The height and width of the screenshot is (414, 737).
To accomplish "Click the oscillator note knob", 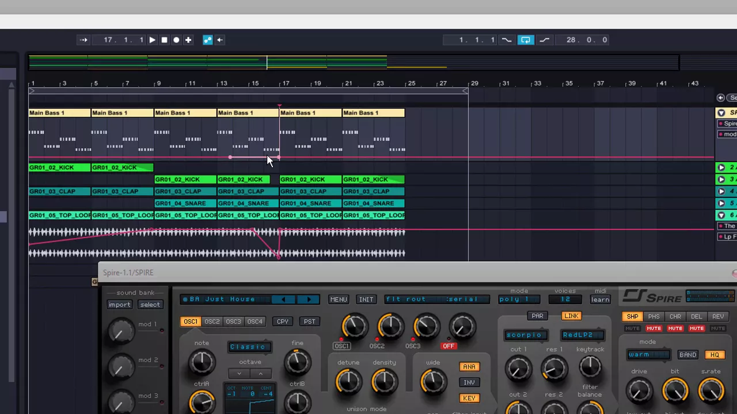I will point(202,362).
